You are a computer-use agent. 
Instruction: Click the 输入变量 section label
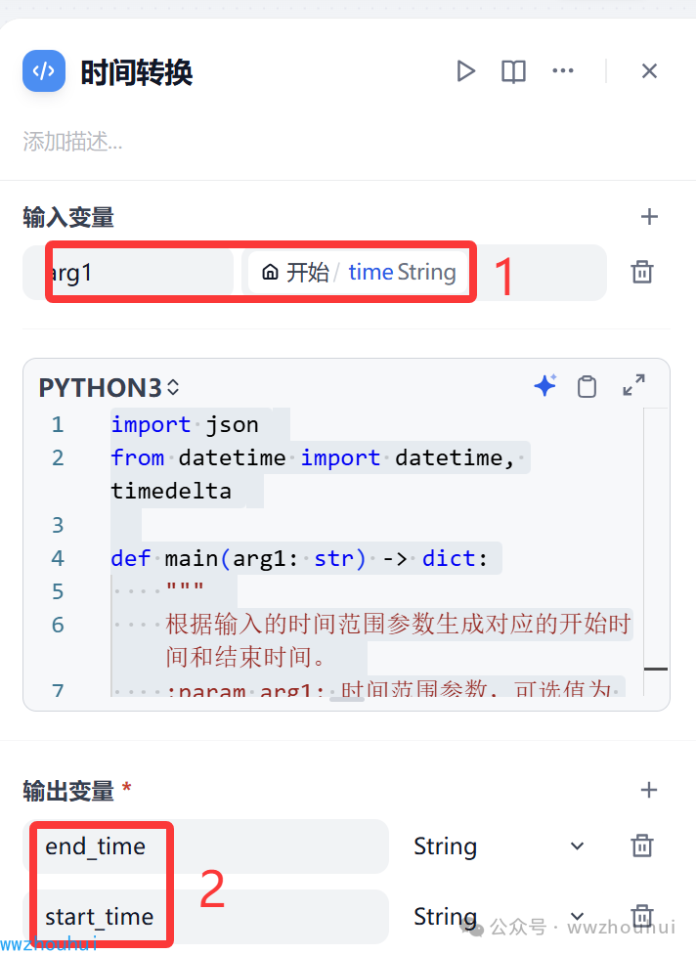coord(68,217)
